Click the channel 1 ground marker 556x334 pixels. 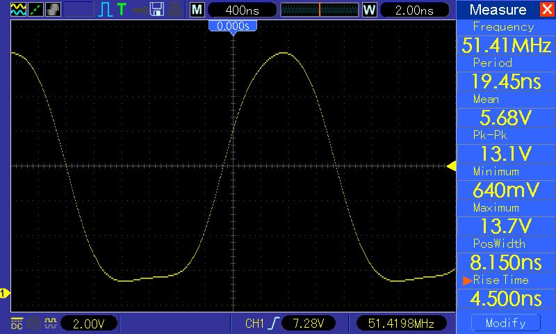[x=5, y=293]
